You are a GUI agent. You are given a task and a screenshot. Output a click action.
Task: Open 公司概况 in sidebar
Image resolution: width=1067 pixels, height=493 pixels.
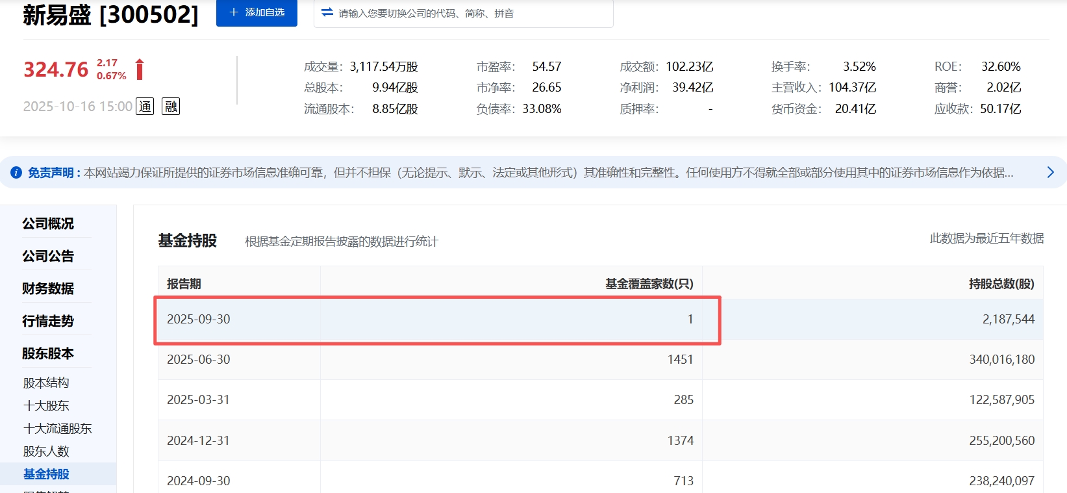48,223
